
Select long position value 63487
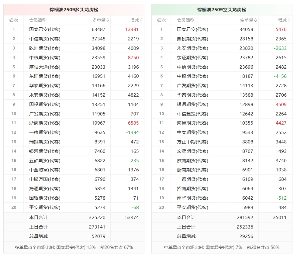point(98,29)
